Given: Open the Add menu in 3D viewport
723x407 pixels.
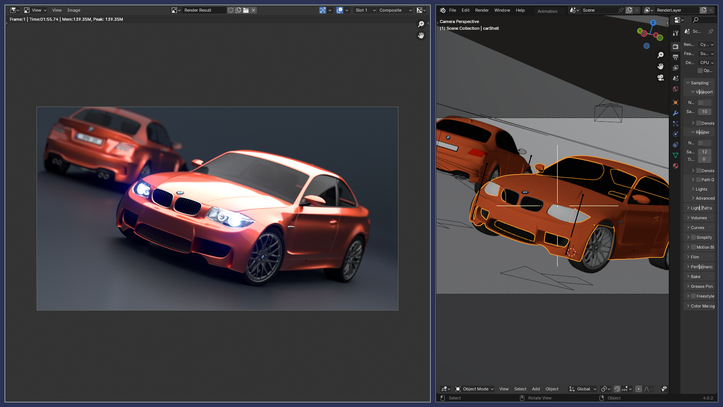Looking at the screenshot, I should coord(536,389).
